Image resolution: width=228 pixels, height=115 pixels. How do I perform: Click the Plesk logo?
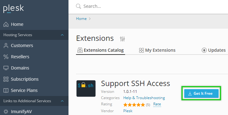tap(13, 9)
